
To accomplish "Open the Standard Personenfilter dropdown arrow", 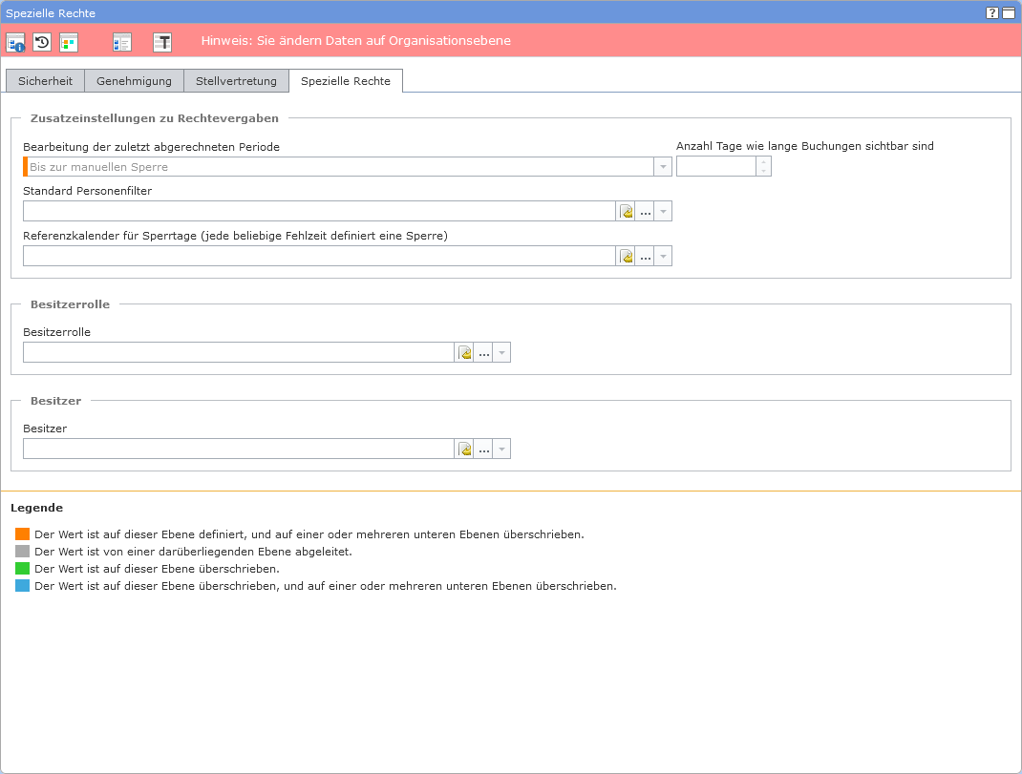I will point(664,212).
